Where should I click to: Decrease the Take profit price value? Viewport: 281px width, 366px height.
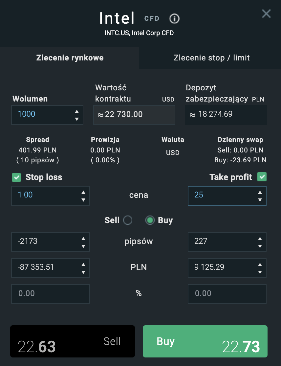point(260,200)
